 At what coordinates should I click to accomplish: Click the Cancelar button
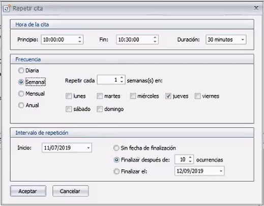click(71, 191)
